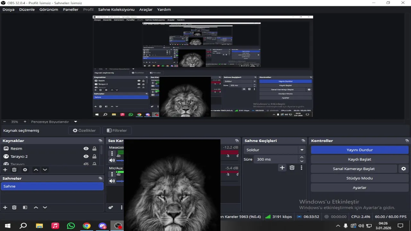Move scene up in Sahneler panel

36,208
